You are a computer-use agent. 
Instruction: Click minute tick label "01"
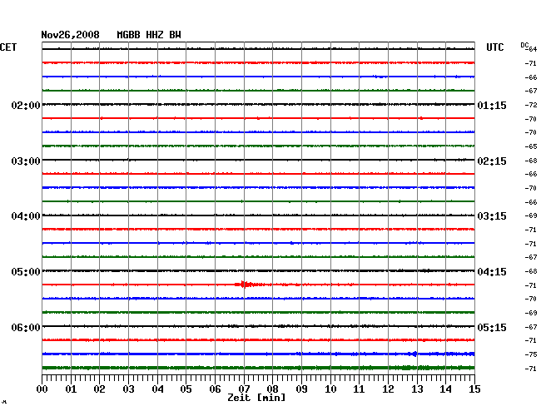click(x=71, y=389)
